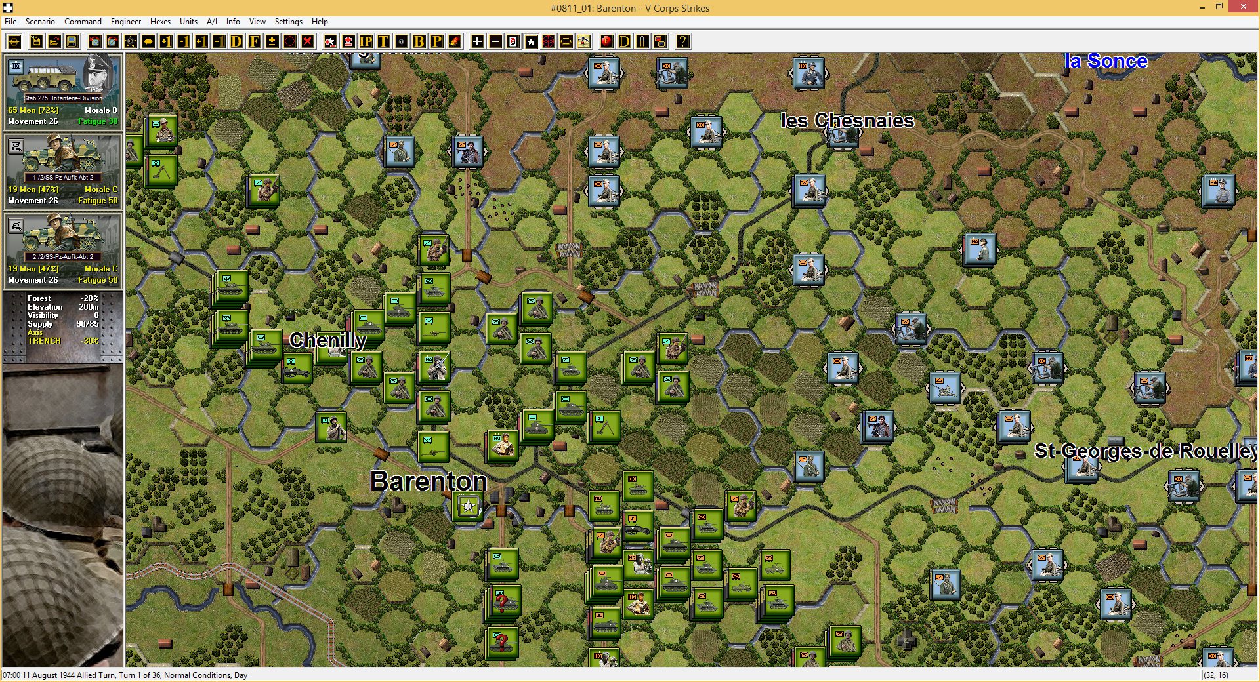
Task: Select the 1./2/SS-Pz-Aufk-Abt 2 unit card
Action: point(63,171)
